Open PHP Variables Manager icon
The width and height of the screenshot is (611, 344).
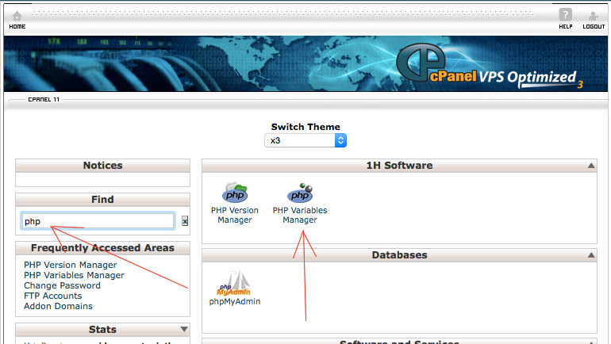[300, 193]
